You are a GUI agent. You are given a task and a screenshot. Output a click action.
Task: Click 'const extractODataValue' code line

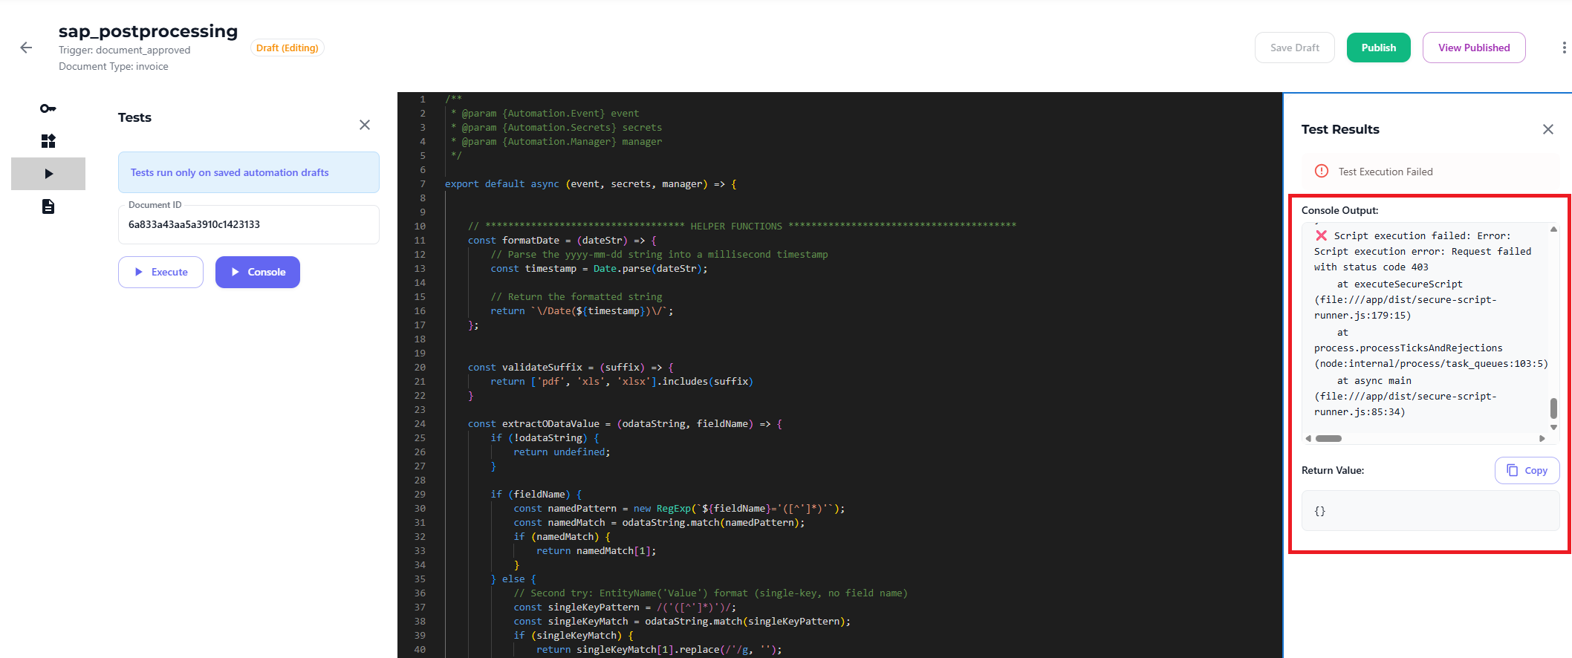tap(625, 424)
